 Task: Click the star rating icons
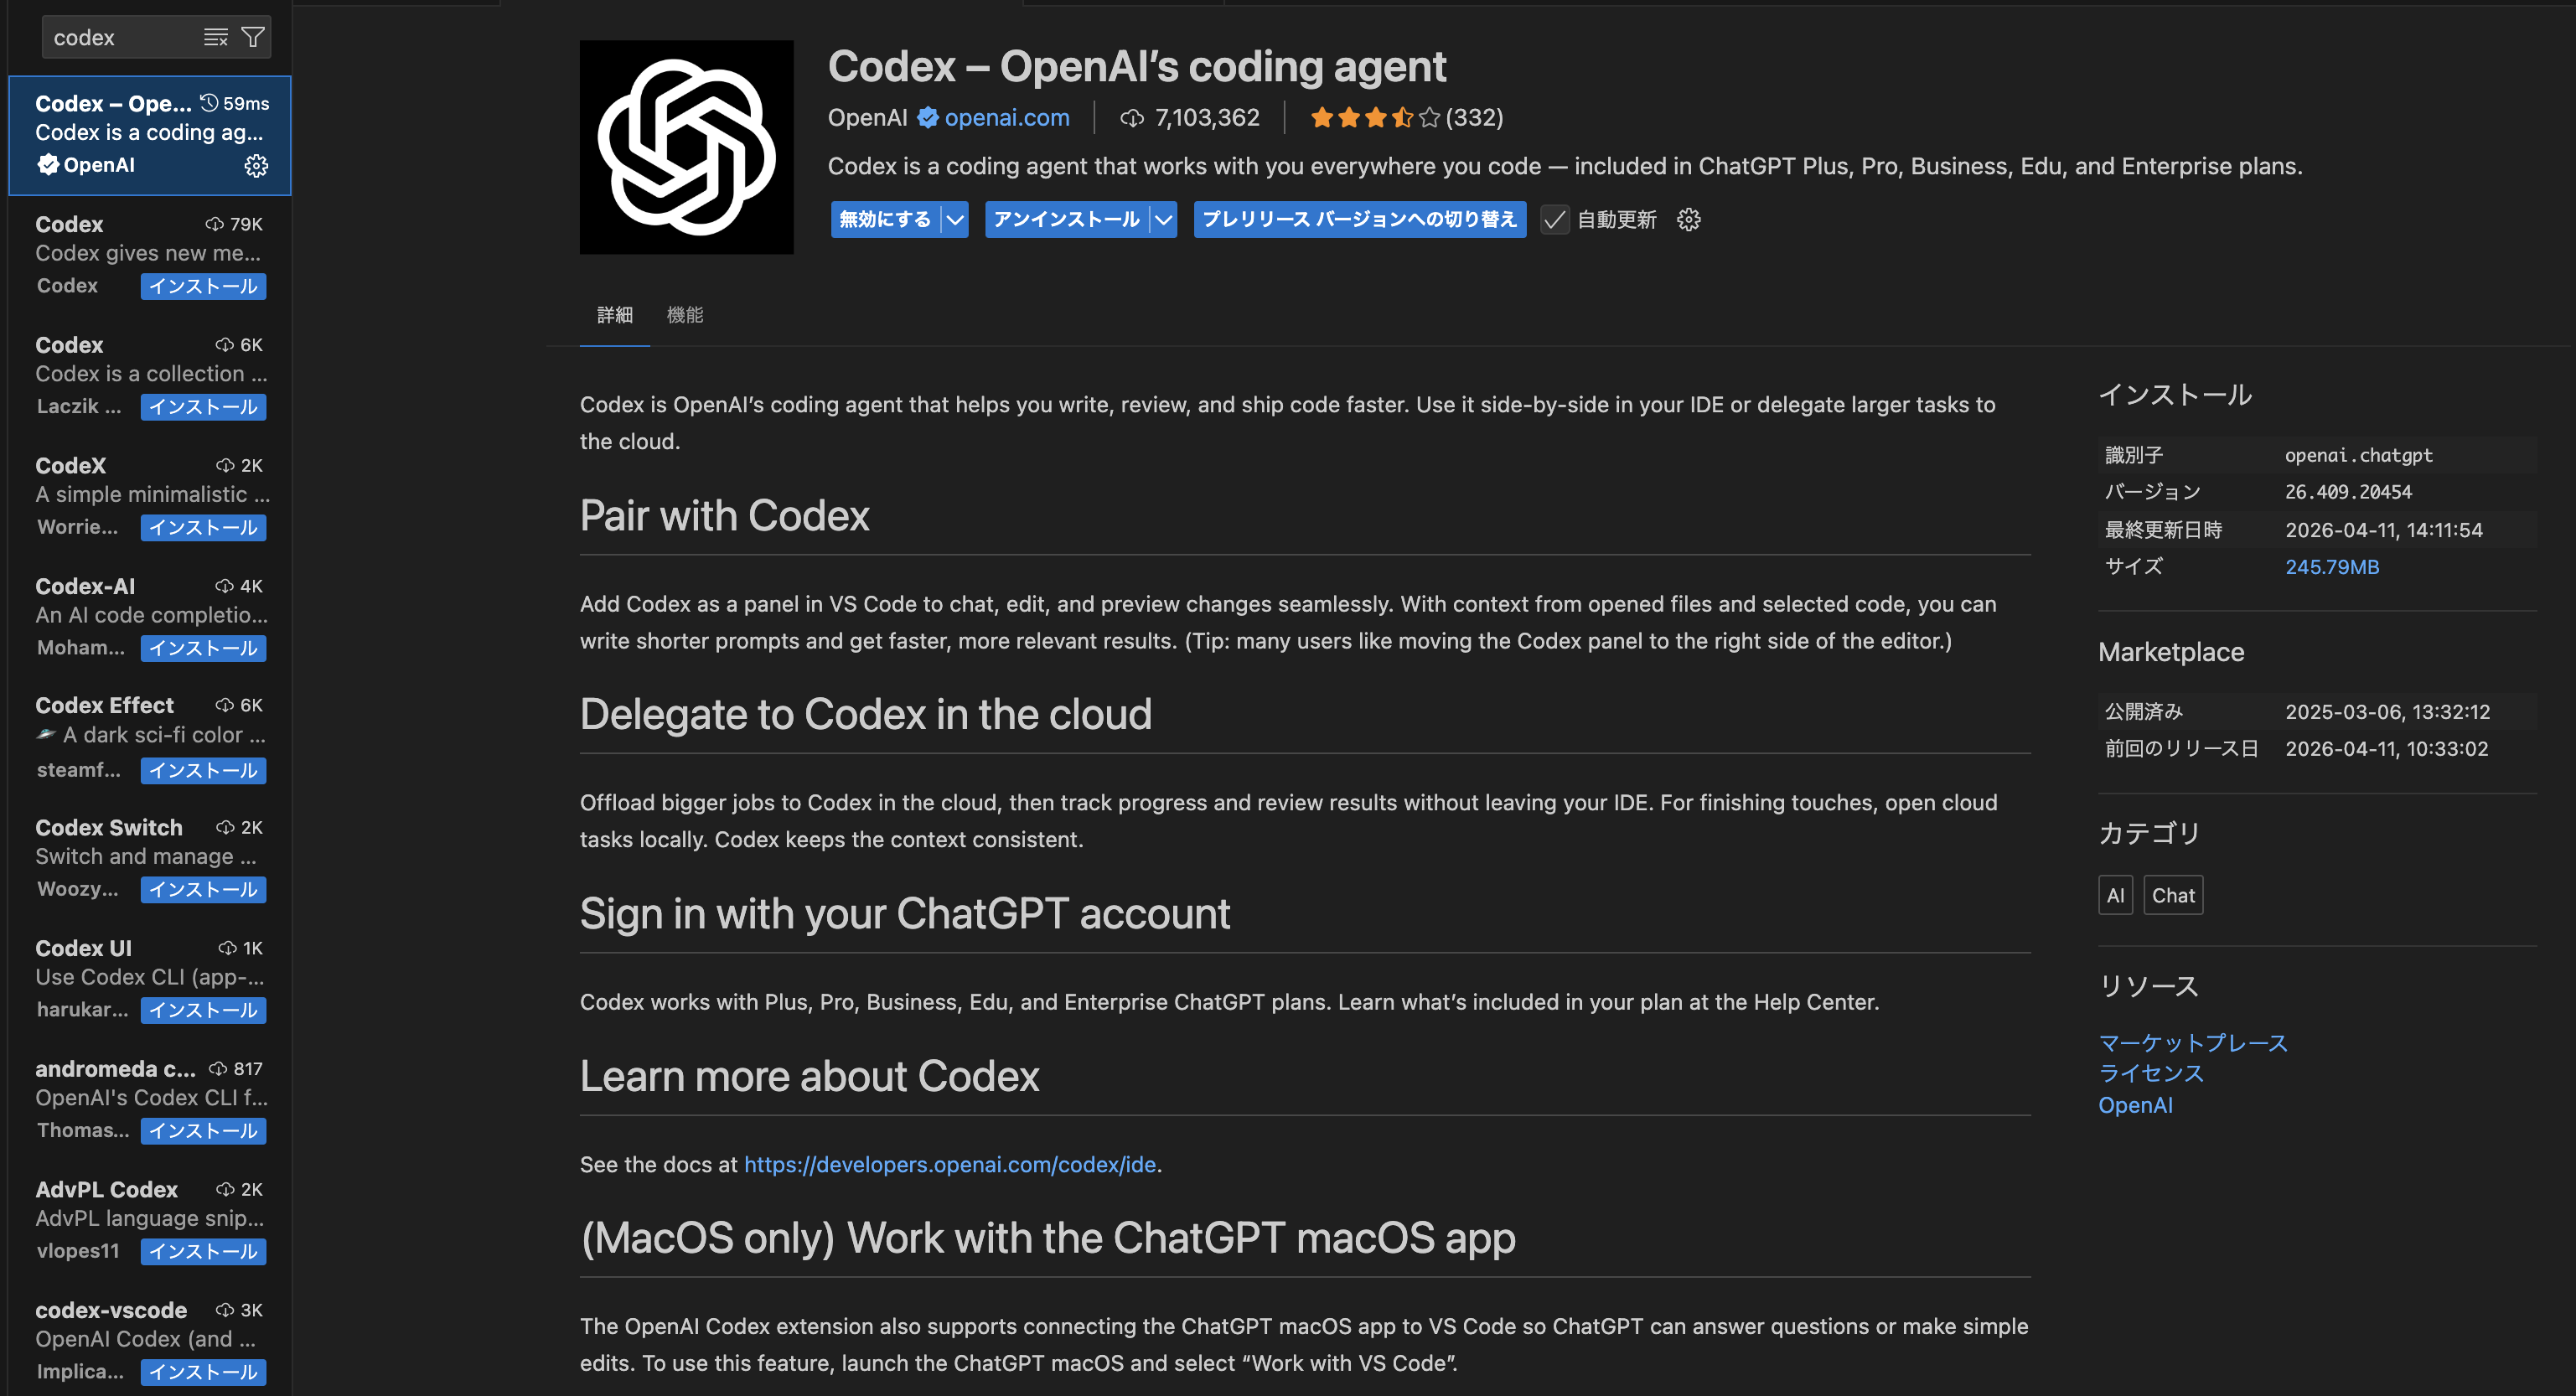[1374, 118]
